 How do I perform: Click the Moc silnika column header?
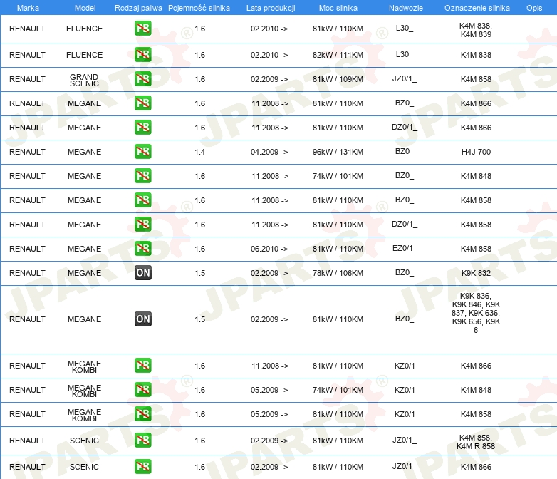click(338, 8)
